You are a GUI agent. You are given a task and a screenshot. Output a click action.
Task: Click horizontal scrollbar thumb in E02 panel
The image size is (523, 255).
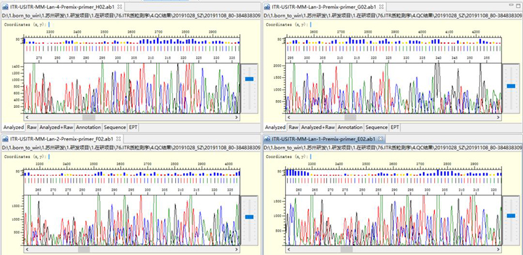[346, 249]
